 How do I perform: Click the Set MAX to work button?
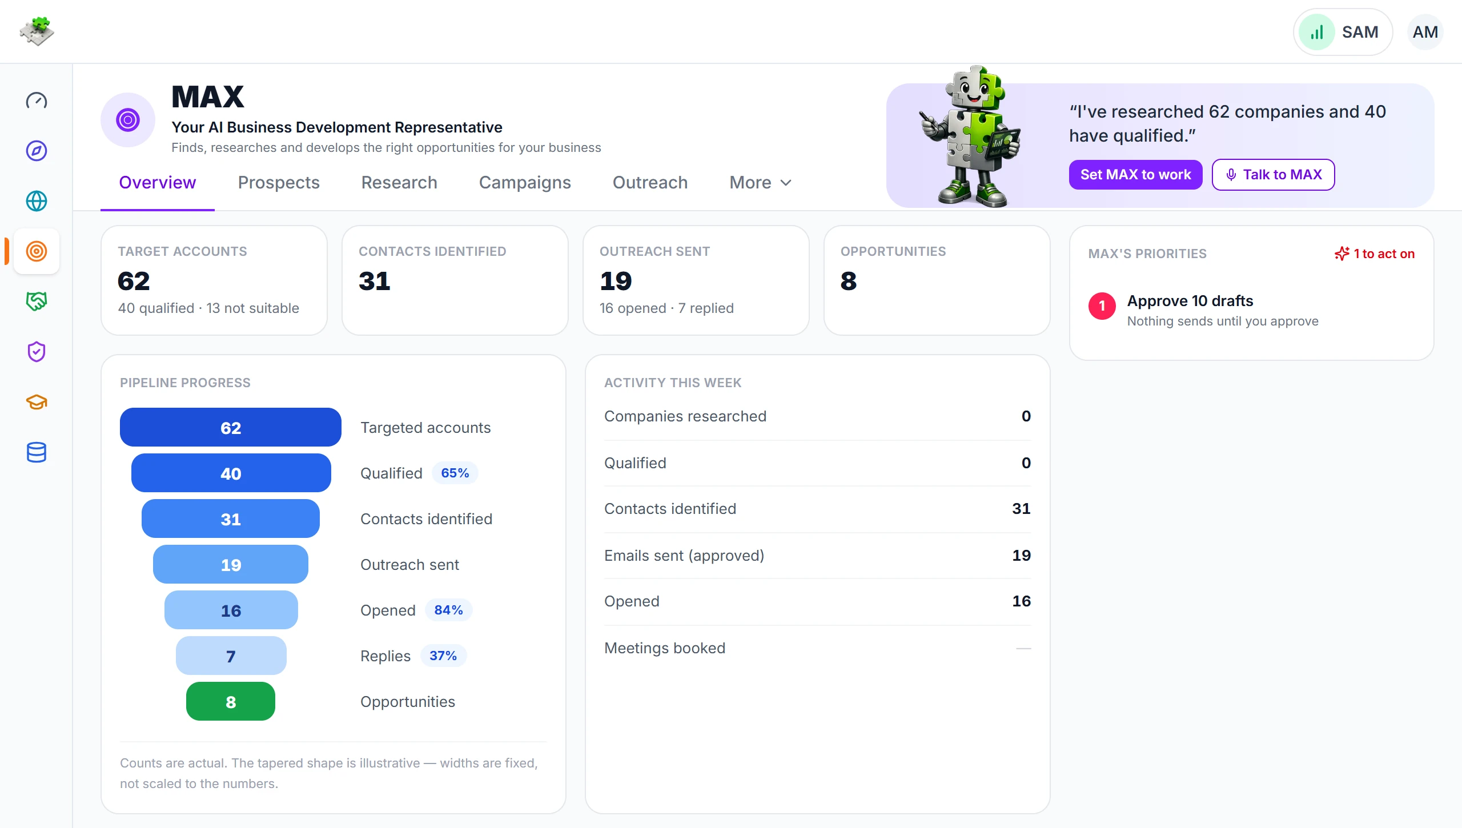[x=1135, y=175]
